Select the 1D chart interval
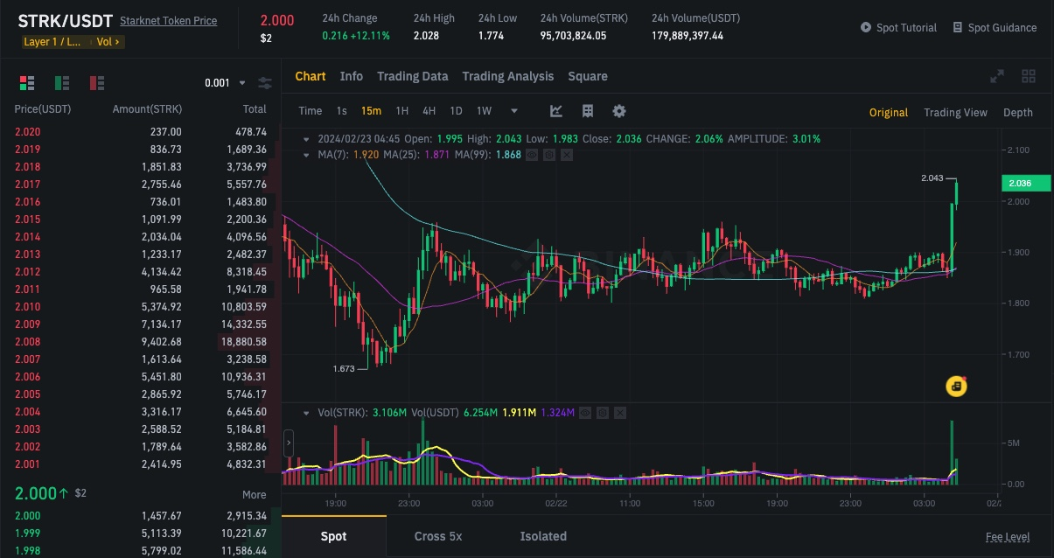This screenshot has width=1054, height=558. pyautogui.click(x=456, y=111)
